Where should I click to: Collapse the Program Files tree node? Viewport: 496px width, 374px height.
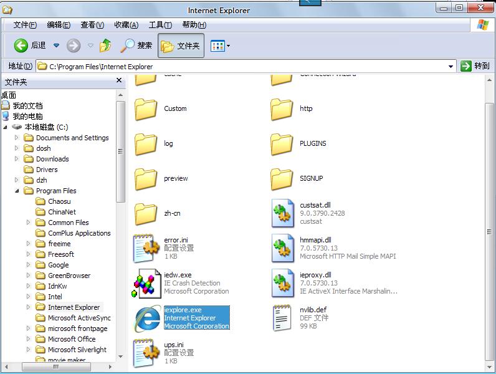click(17, 191)
